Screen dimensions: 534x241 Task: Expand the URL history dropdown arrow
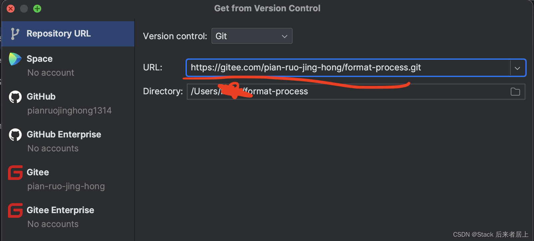518,68
